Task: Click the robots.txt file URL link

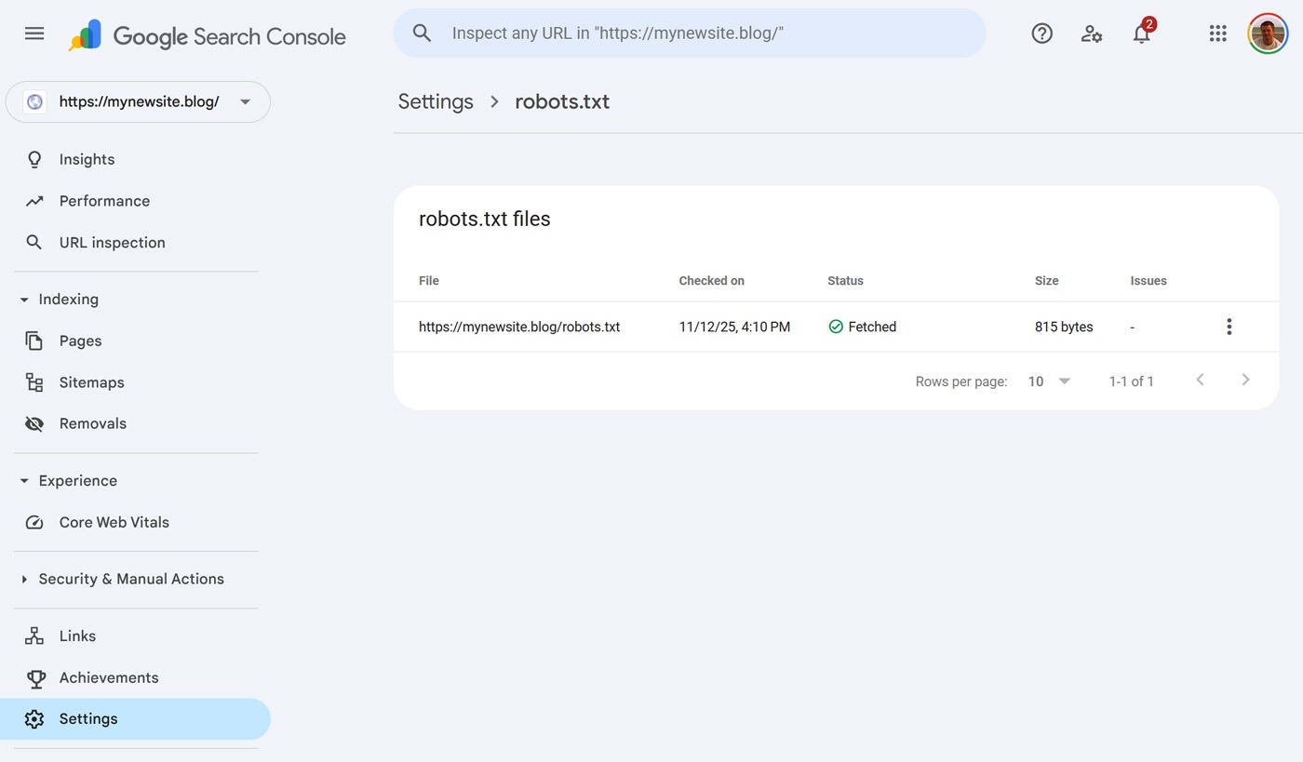Action: [519, 327]
